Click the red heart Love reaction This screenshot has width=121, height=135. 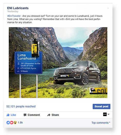[12, 122]
